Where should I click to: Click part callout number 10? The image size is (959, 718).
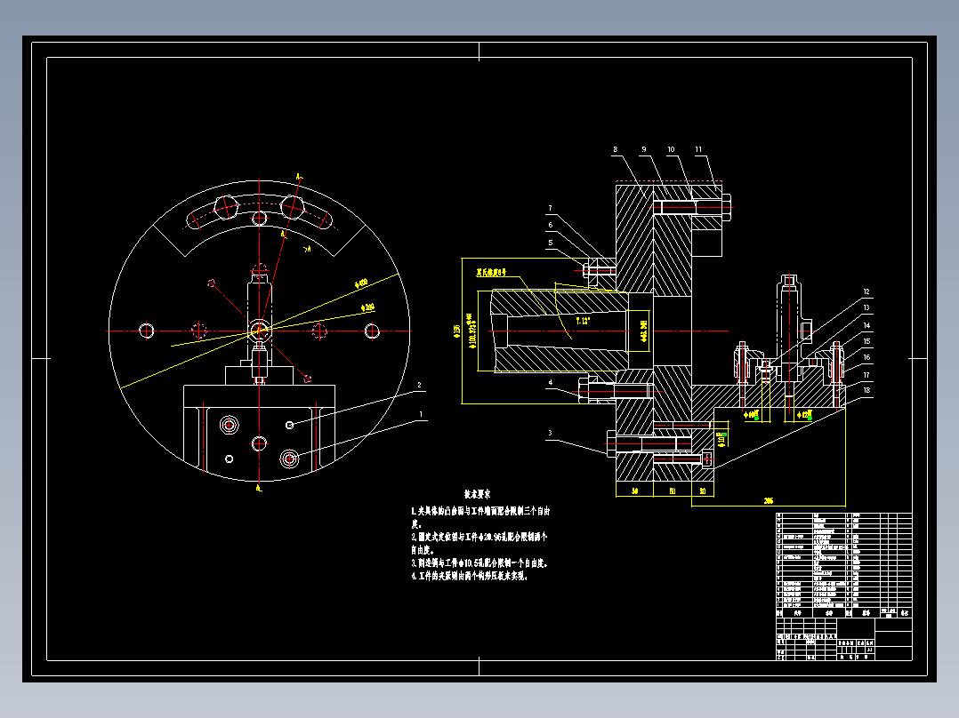coord(671,149)
